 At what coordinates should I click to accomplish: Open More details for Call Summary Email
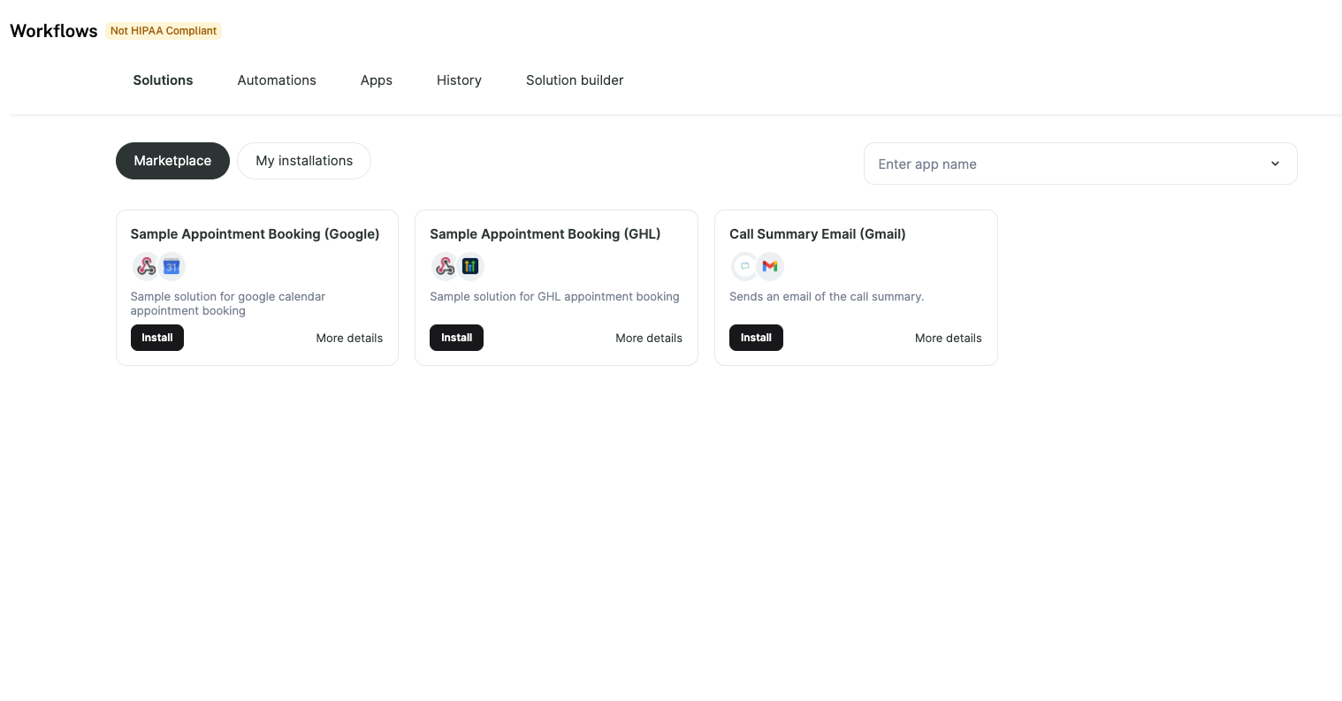948,339
